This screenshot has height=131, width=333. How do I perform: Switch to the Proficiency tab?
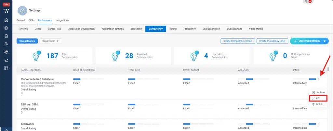click(189, 29)
